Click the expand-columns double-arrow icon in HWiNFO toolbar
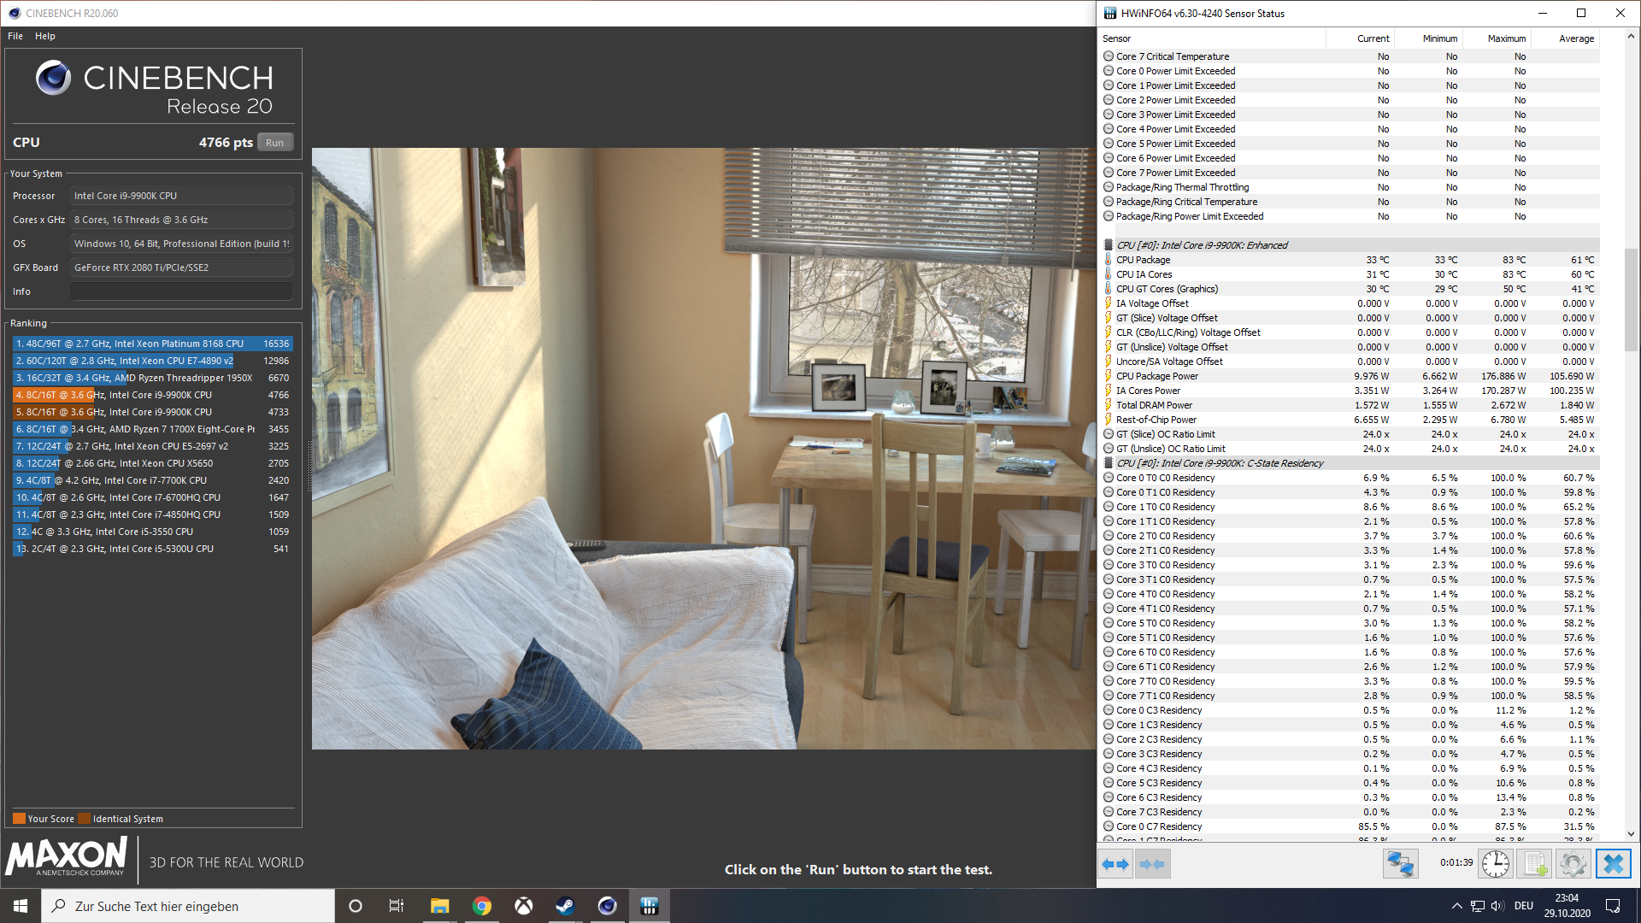The height and width of the screenshot is (923, 1641). click(x=1115, y=864)
